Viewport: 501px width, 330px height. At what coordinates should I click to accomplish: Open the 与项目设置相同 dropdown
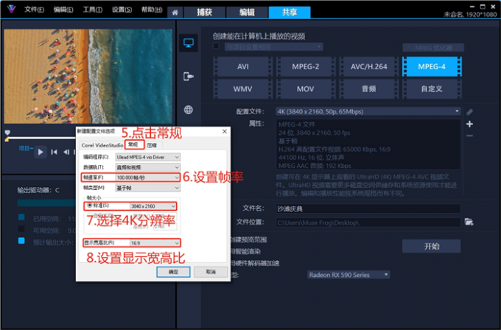pyautogui.click(x=273, y=47)
